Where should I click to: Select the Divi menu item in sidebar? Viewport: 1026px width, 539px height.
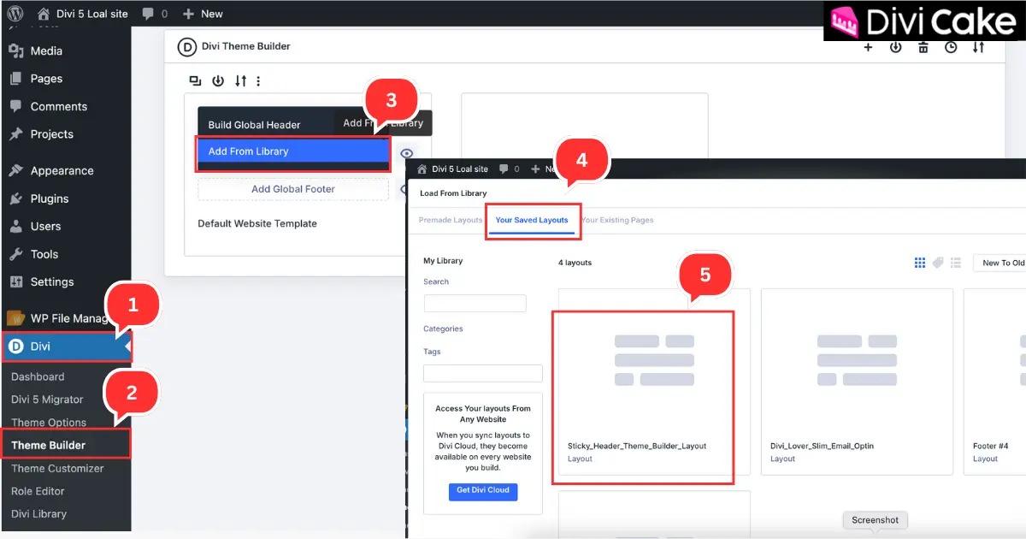pos(66,346)
